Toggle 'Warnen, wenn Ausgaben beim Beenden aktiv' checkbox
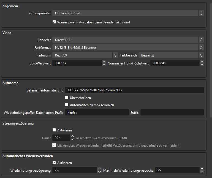The height and width of the screenshot is (178, 212). click(x=54, y=22)
